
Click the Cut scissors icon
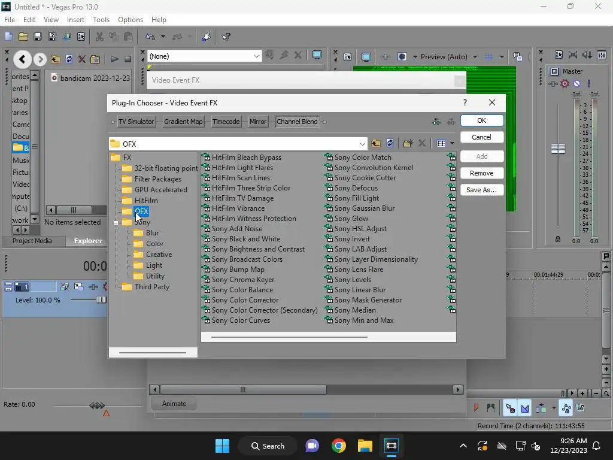pos(100,37)
